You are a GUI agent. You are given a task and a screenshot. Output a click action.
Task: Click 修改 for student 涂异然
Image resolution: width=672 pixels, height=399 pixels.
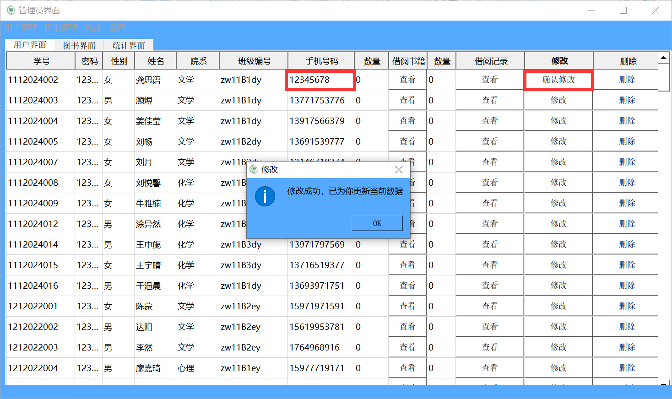(558, 224)
